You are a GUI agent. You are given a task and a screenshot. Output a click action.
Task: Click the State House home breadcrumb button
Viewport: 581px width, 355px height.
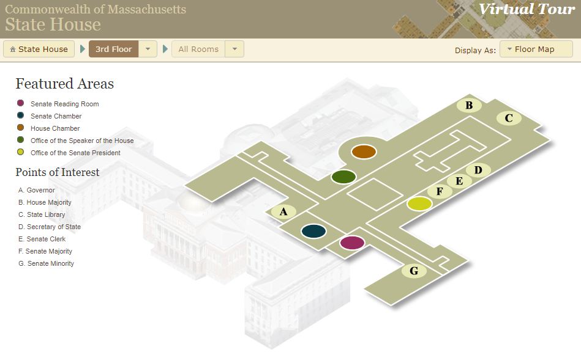point(39,49)
